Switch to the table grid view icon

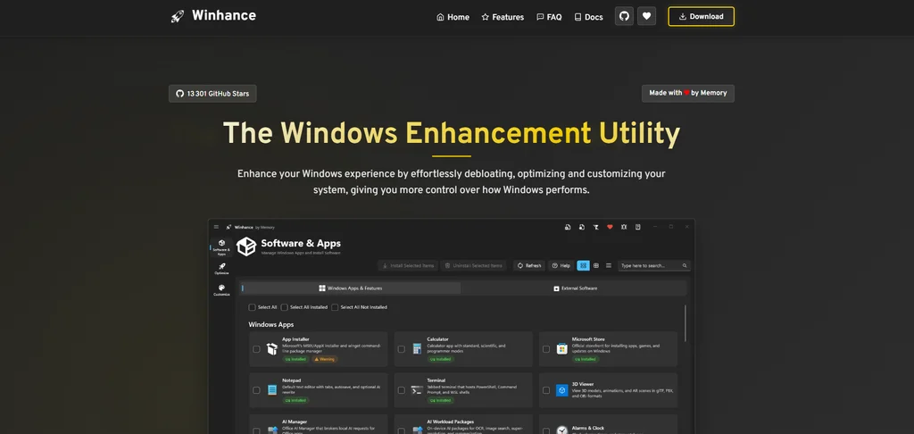click(x=595, y=265)
